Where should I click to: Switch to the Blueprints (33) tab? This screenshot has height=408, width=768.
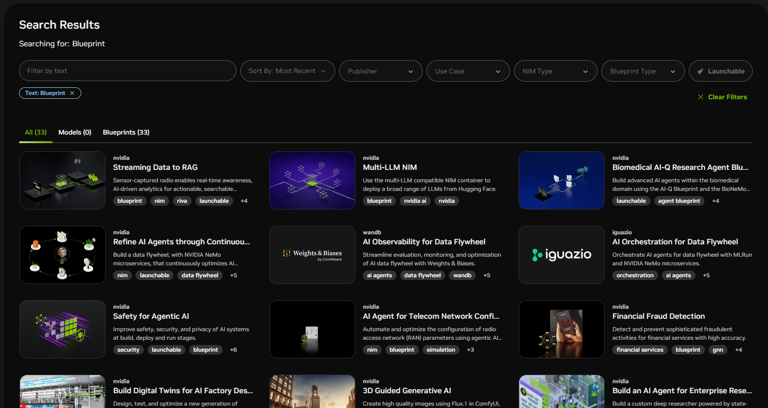(126, 132)
